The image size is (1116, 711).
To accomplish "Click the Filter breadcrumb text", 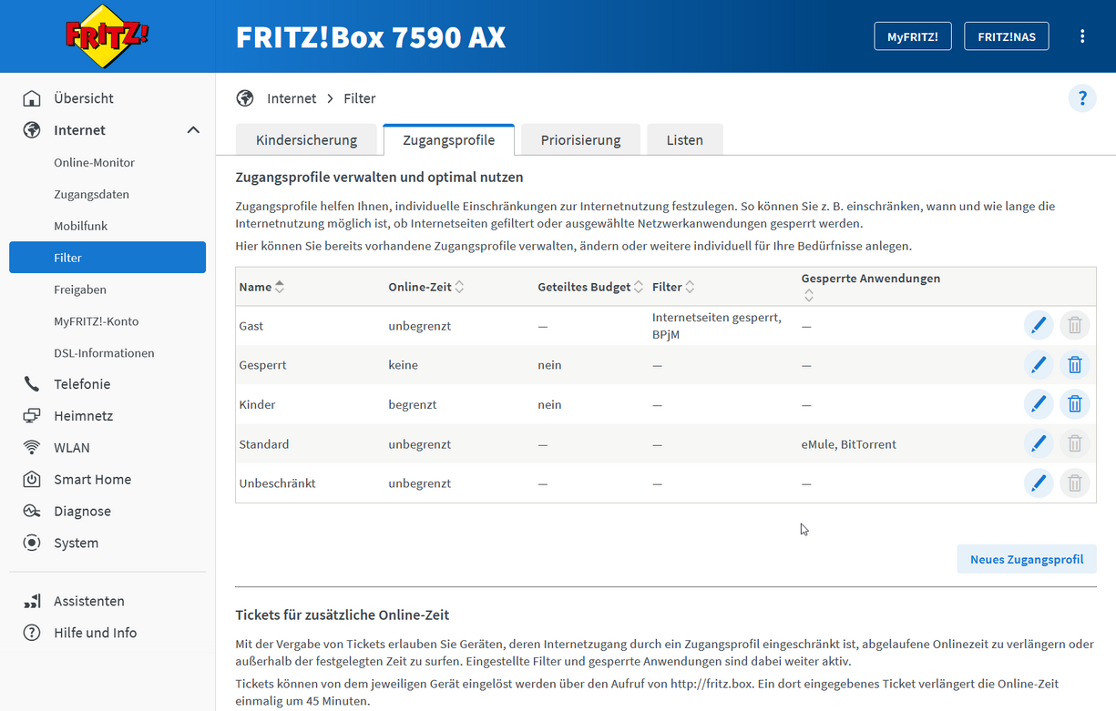I will click(360, 98).
